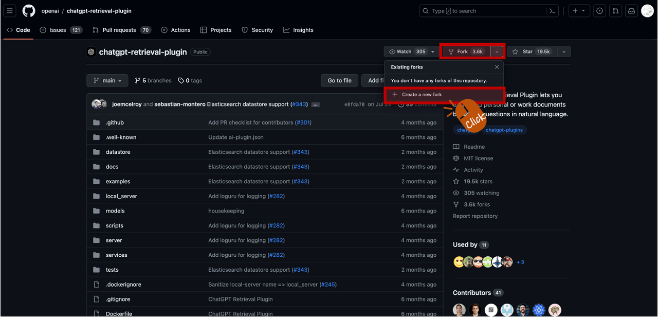View the 305 watching link
The image size is (658, 317).
click(x=476, y=193)
